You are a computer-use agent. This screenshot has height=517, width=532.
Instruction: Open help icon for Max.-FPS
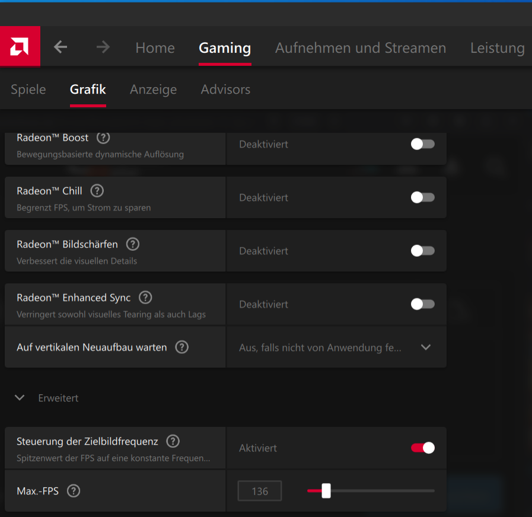74,490
